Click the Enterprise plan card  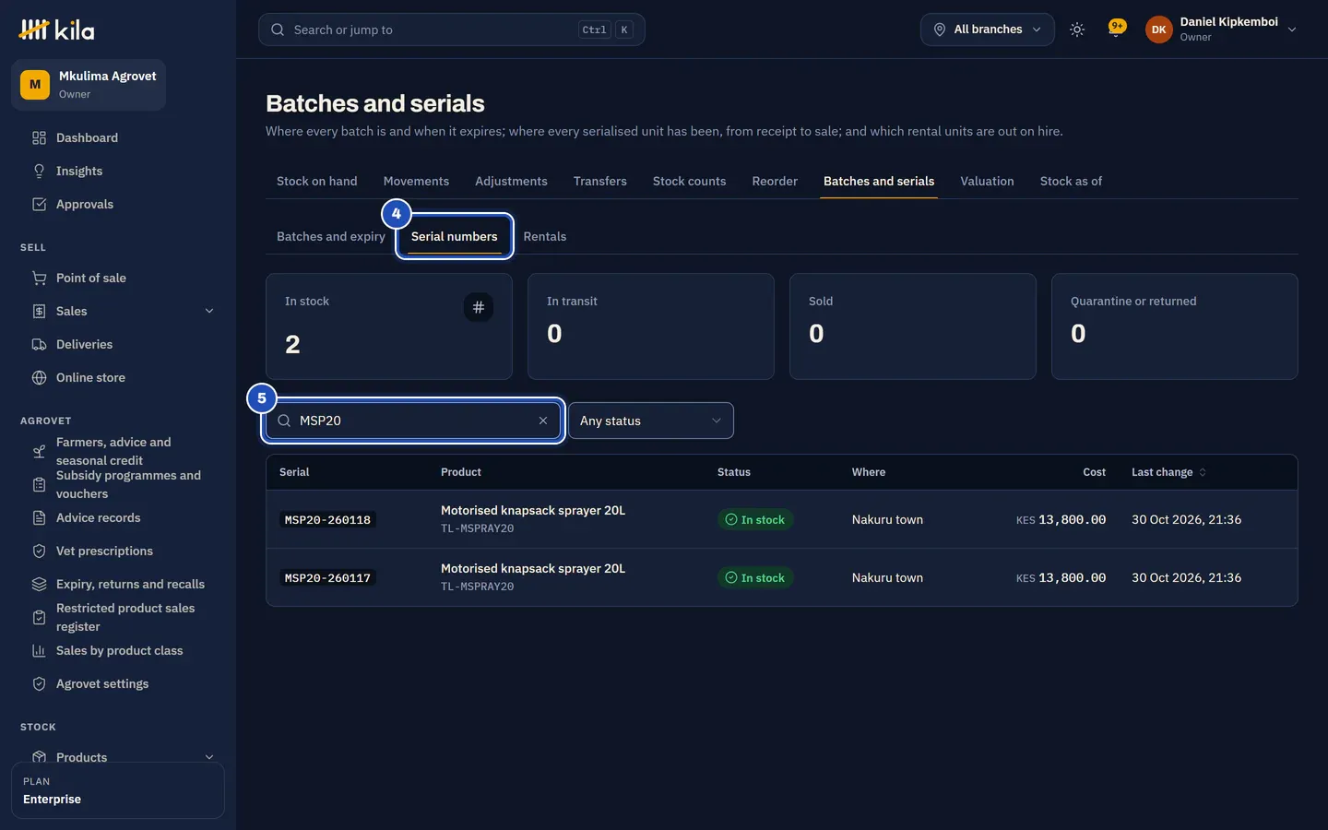coord(118,790)
